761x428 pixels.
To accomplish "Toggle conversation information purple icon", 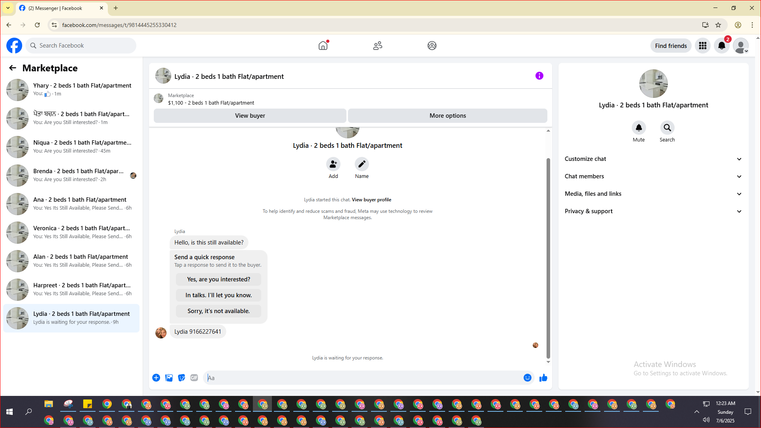I will 539,76.
